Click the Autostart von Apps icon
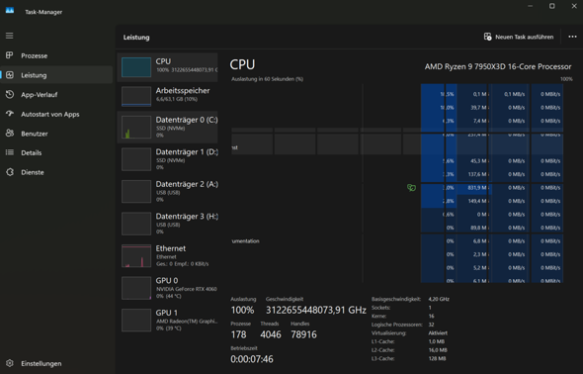This screenshot has height=374, width=583. (x=10, y=114)
